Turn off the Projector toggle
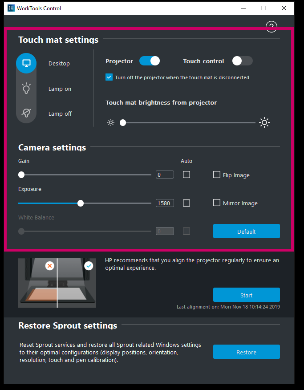The height and width of the screenshot is (390, 304). [150, 61]
